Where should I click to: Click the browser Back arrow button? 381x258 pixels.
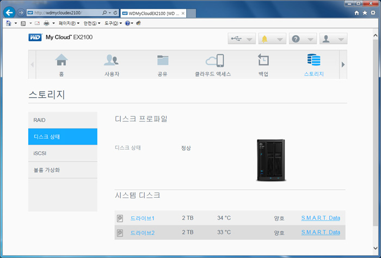pyautogui.click(x=9, y=13)
